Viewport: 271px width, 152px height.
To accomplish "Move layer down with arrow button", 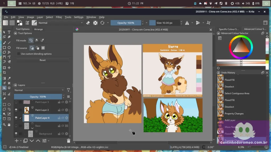I will pos(32,141).
